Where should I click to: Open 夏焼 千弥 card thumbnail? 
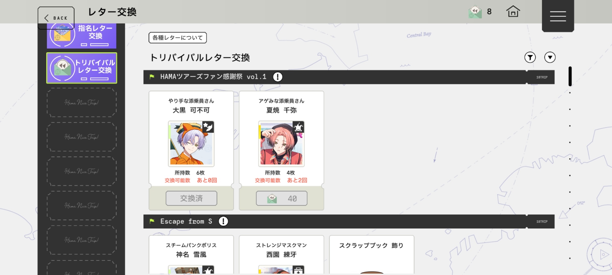(x=282, y=144)
